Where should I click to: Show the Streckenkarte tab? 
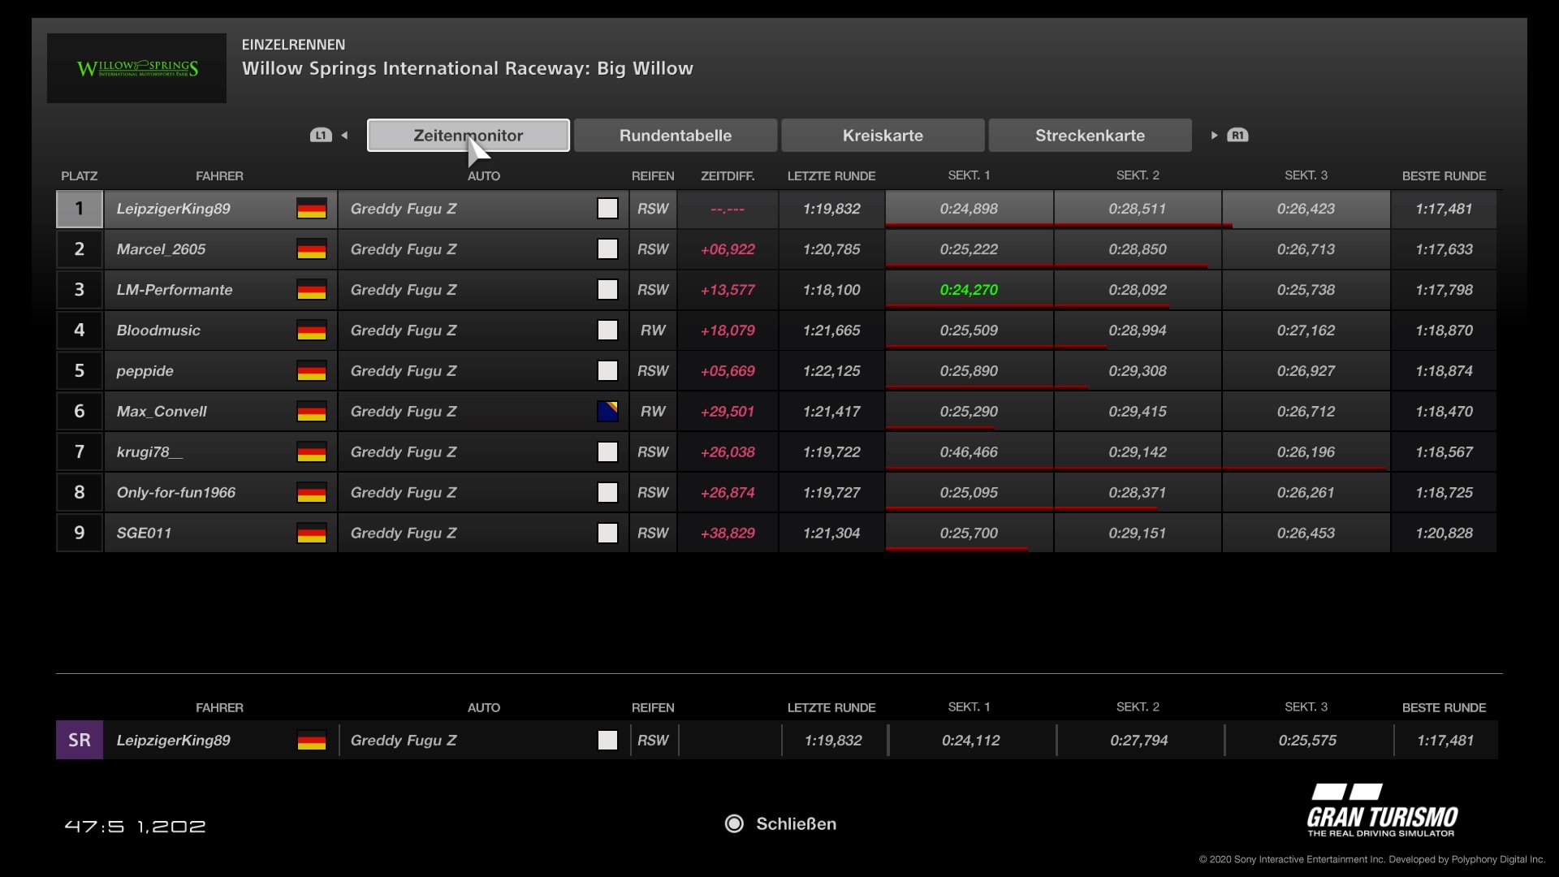click(x=1090, y=136)
